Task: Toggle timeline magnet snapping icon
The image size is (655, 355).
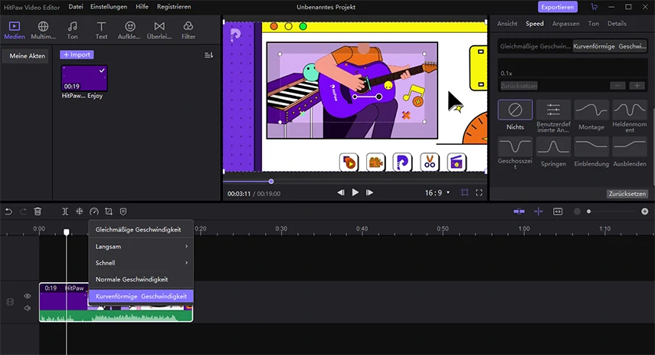Action: click(x=519, y=212)
